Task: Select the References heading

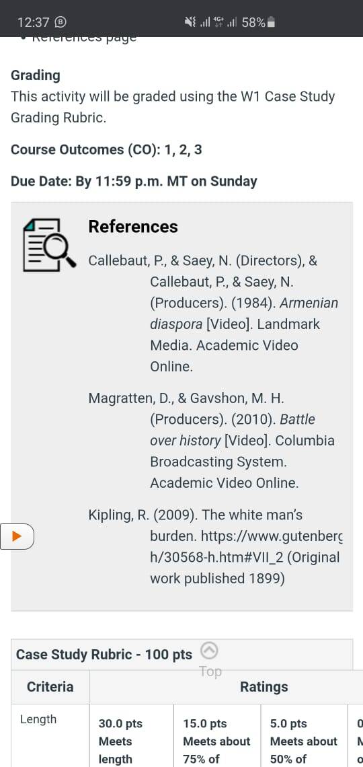Action: pos(133,227)
